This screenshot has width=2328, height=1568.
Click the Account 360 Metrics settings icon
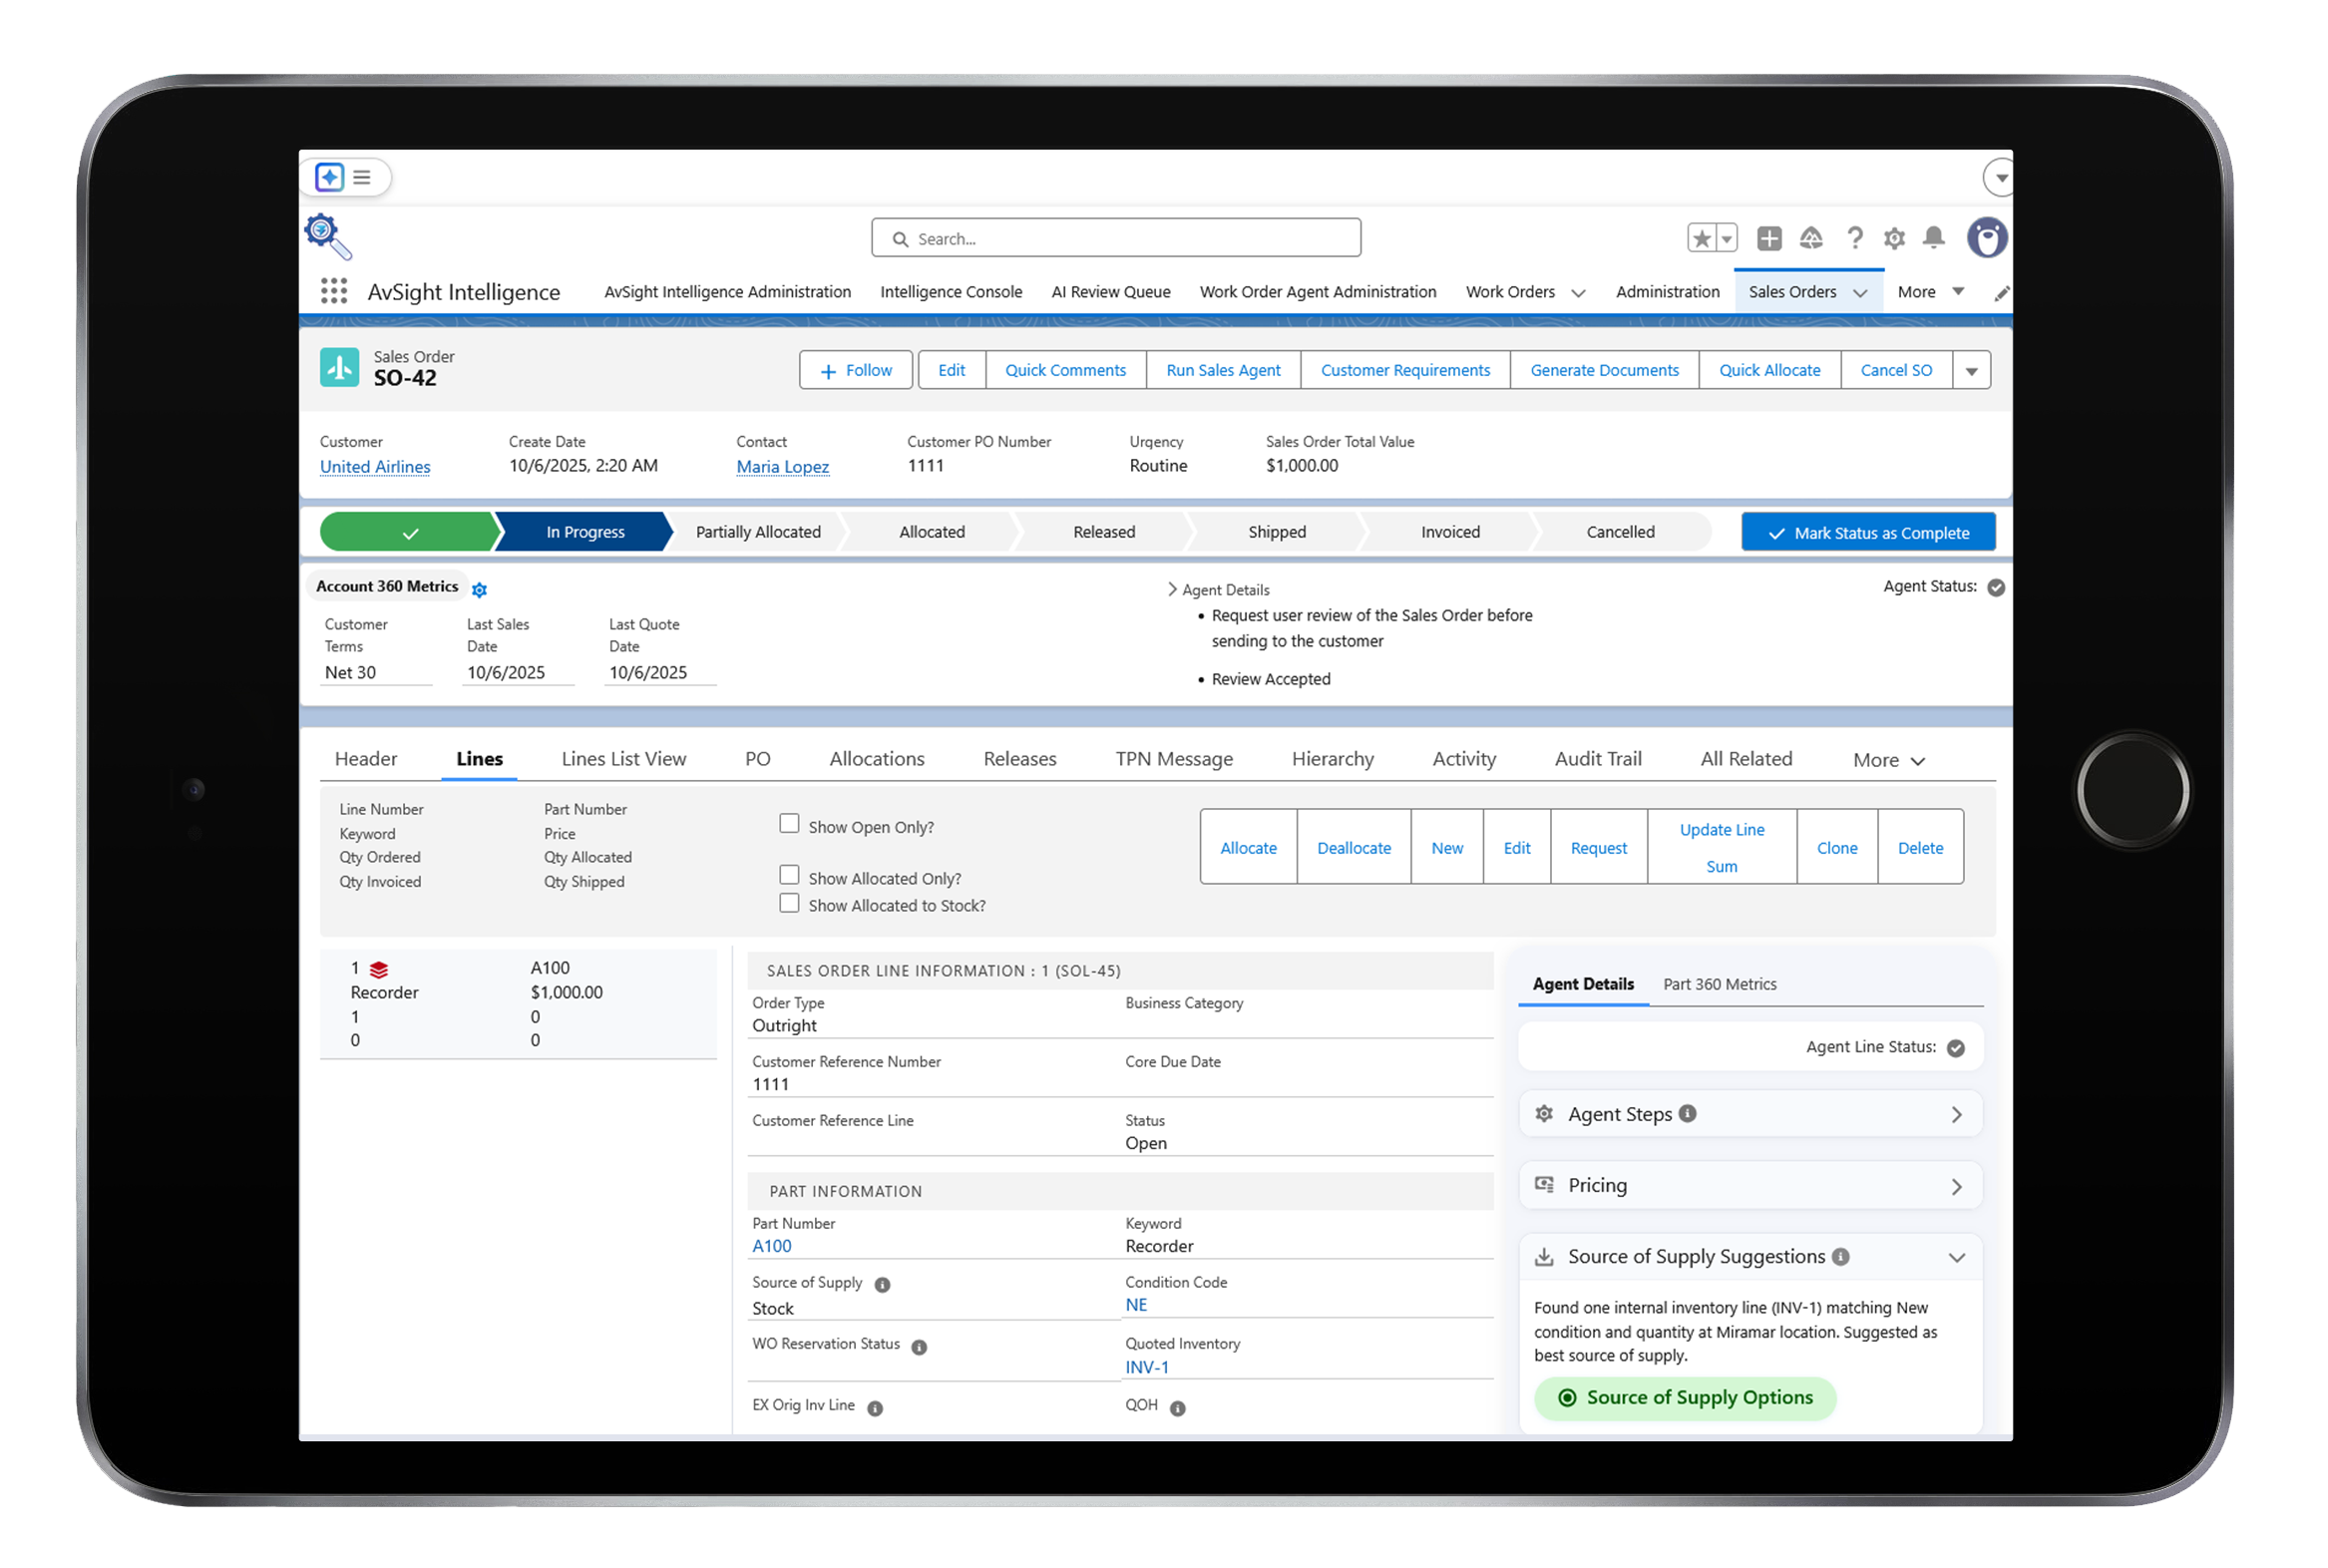coord(479,590)
